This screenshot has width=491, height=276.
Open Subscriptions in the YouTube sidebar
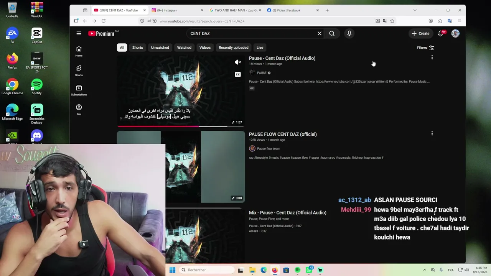click(x=79, y=90)
